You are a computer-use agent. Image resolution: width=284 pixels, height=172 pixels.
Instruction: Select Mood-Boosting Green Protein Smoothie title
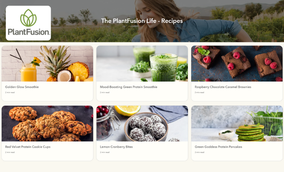point(128,87)
